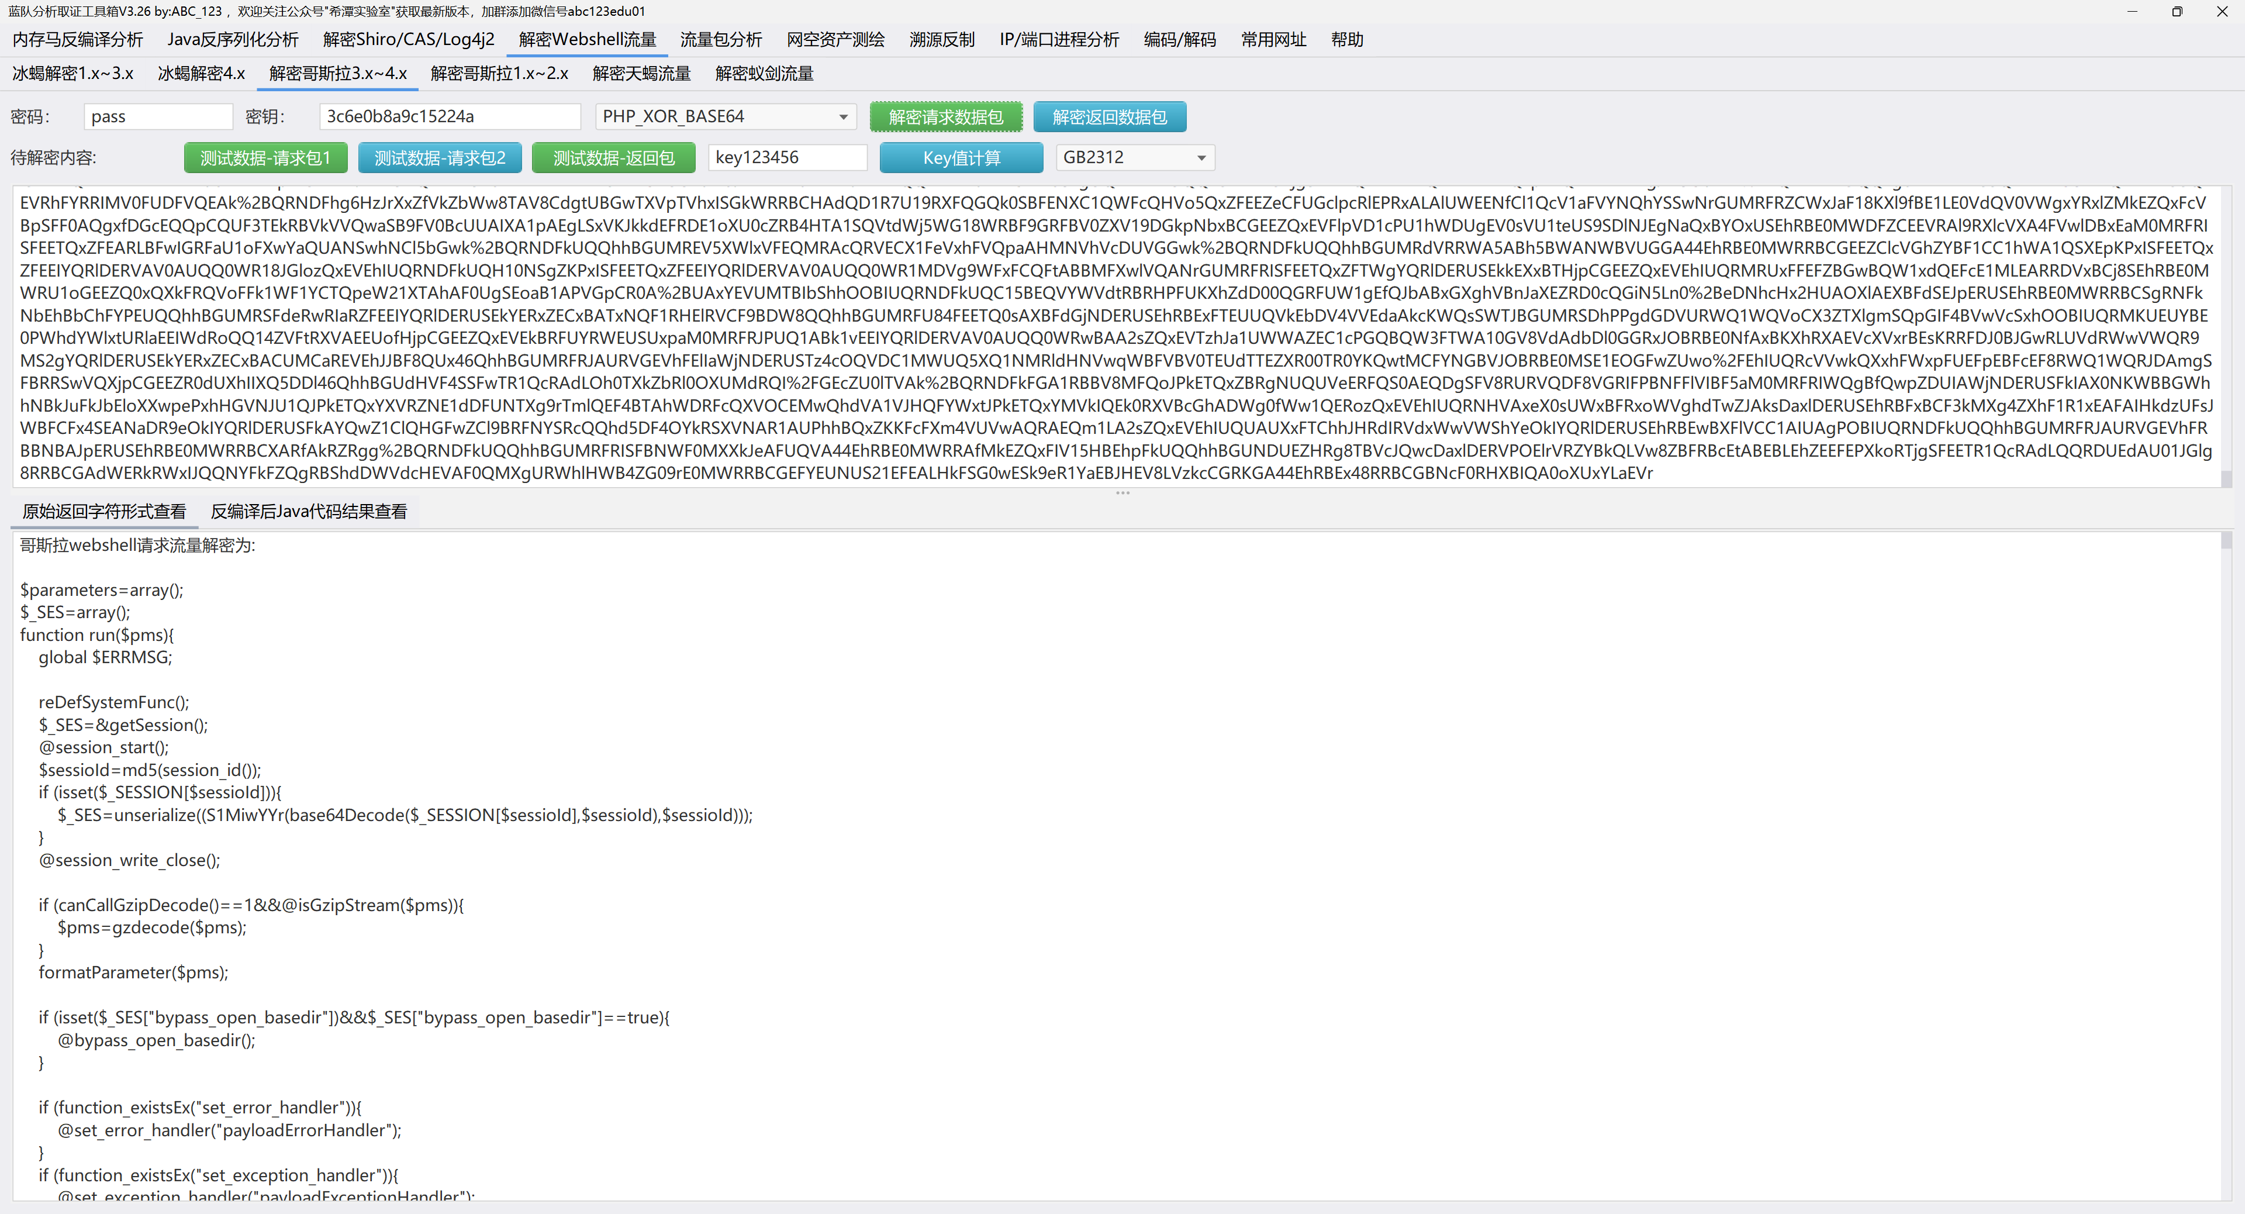Screen dimensions: 2245x1214
Task: Switch to 冰蝎解密4.x sub-tab
Action: pyautogui.click(x=201, y=74)
